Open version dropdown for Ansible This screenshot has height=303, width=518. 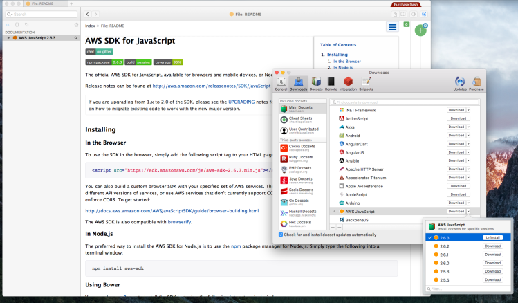coord(468,160)
